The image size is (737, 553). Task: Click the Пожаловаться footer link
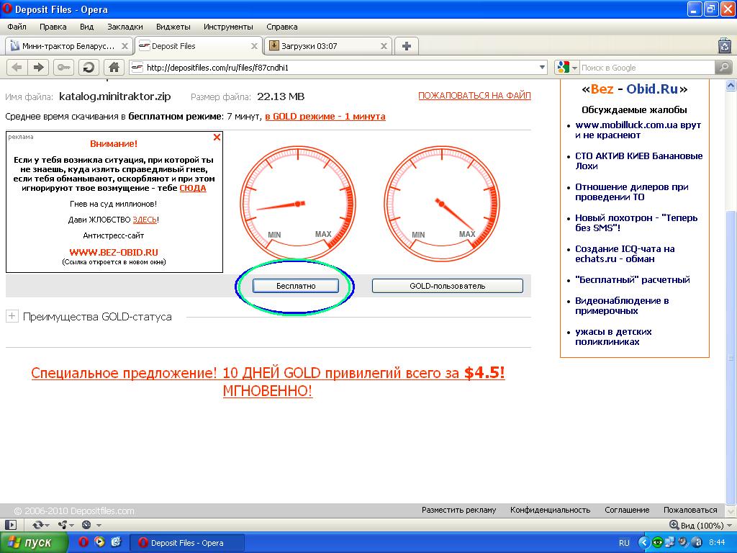pos(690,510)
